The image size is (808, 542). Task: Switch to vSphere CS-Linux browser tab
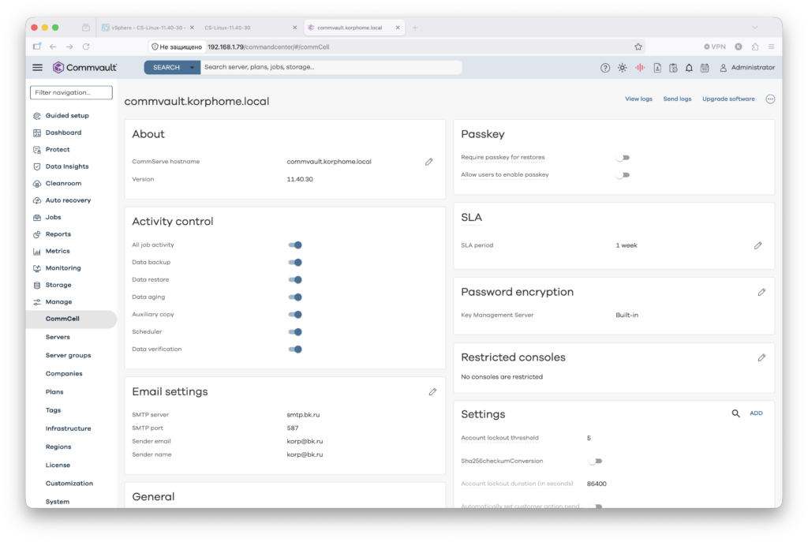point(148,28)
